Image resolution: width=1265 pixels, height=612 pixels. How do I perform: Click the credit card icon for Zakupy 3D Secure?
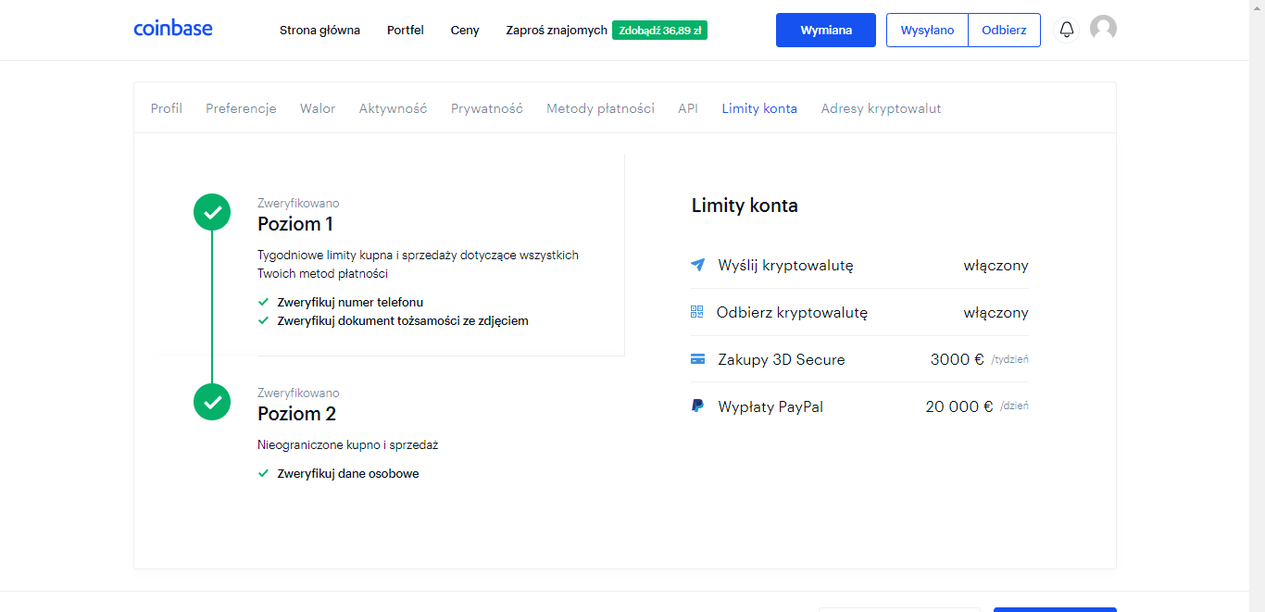(x=697, y=358)
